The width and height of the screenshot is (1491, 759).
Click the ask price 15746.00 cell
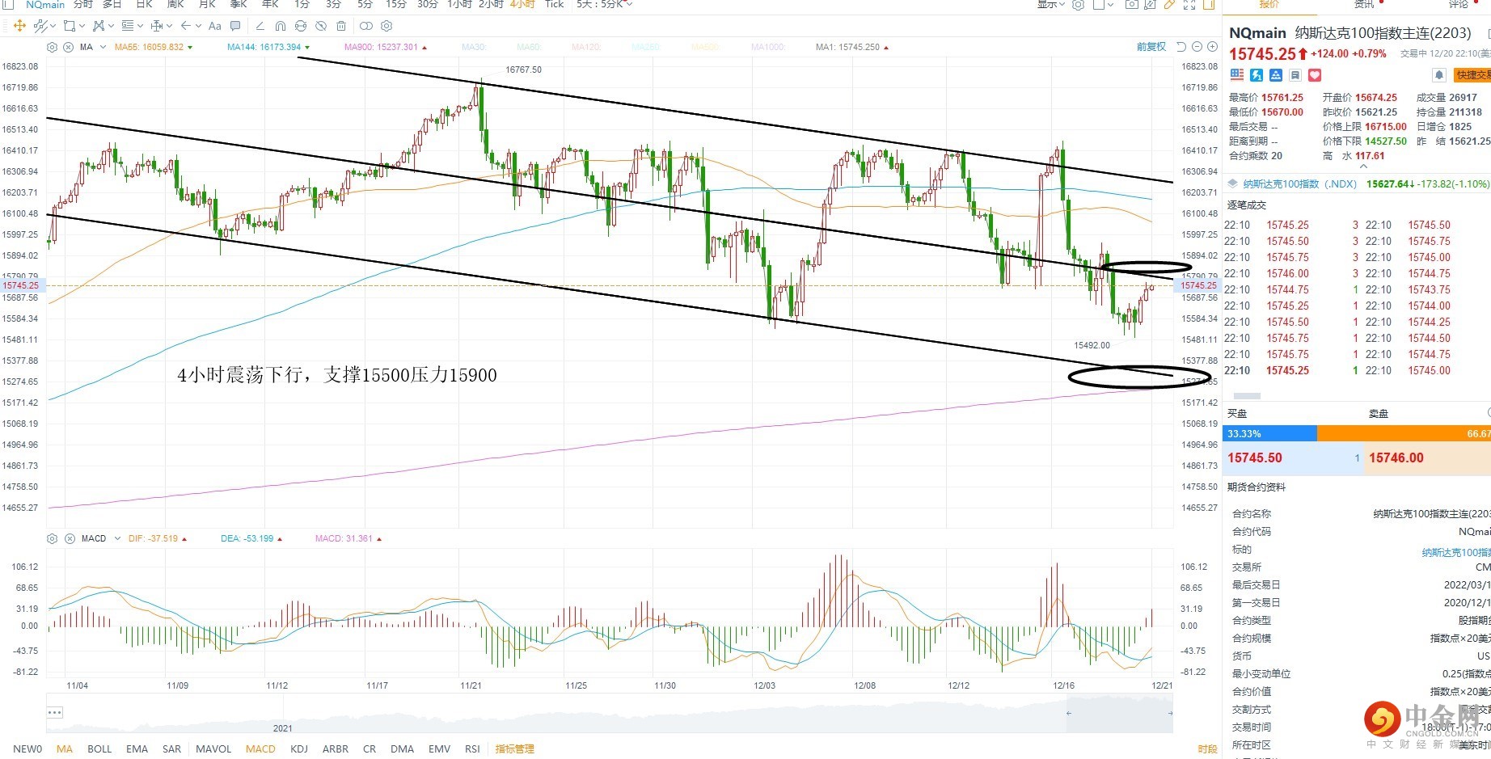(x=1428, y=458)
